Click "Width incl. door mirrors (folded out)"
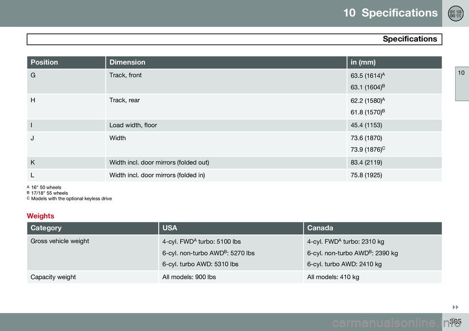469x331 pixels. 159,162
